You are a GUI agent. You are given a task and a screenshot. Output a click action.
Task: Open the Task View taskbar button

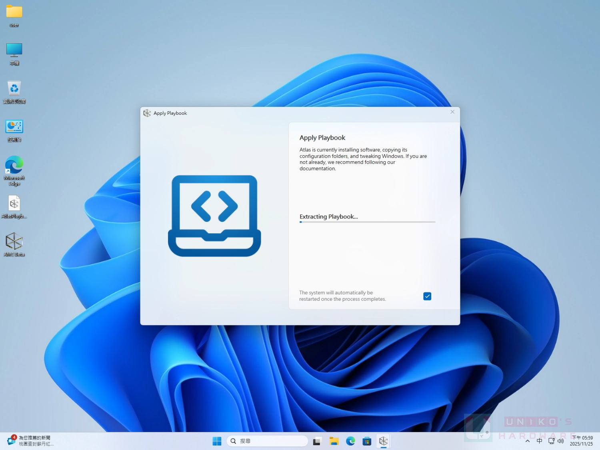tap(317, 441)
